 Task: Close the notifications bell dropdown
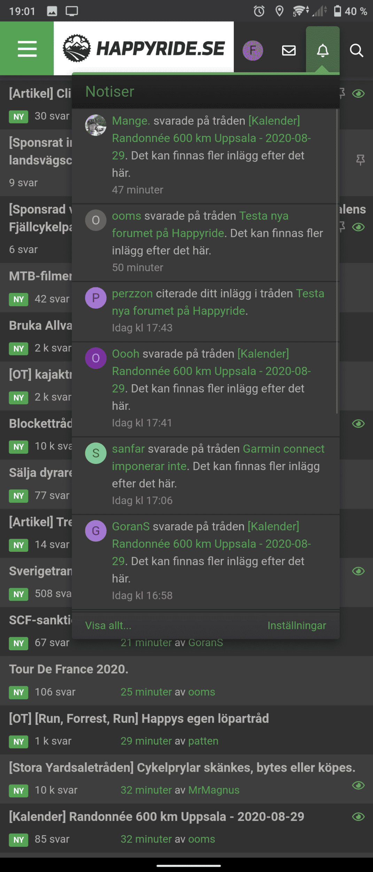[x=323, y=51]
